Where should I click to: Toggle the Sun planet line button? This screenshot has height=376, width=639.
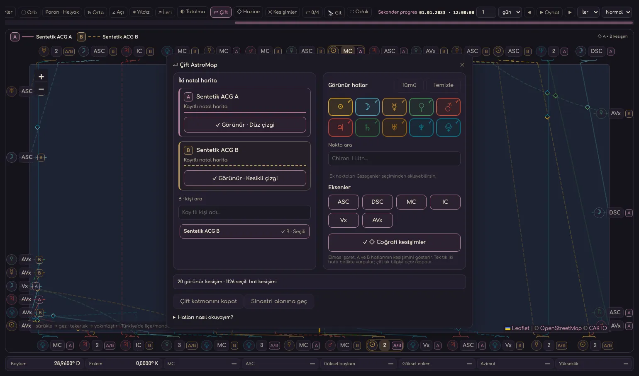pyautogui.click(x=340, y=107)
